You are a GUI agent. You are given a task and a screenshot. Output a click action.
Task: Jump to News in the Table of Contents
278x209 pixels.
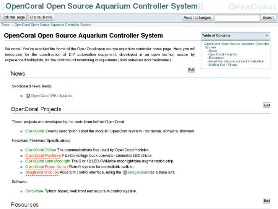[213, 51]
